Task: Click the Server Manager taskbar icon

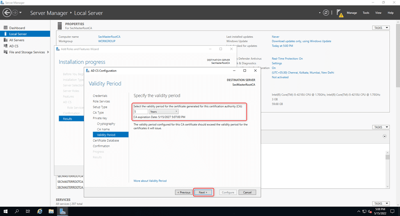Action: pyautogui.click(x=62, y=211)
